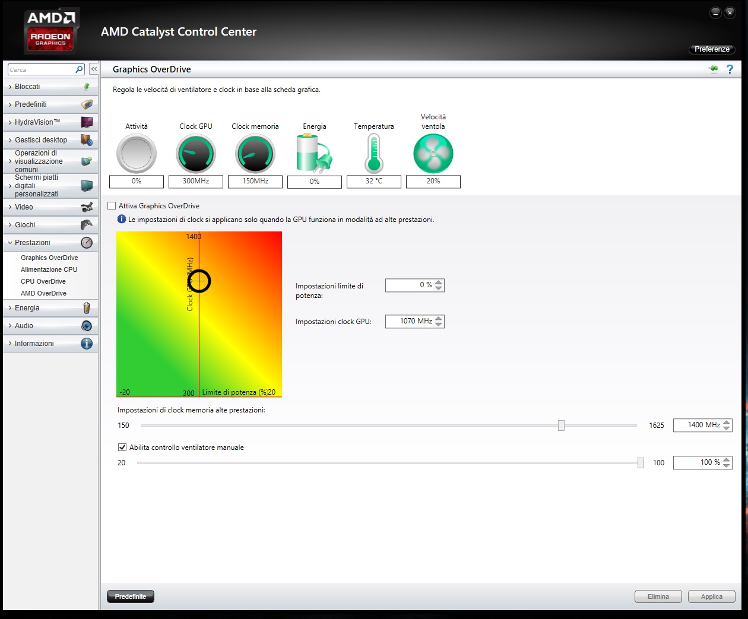Viewport: 748px width, 619px height.
Task: Click the Predefinite button
Action: click(x=131, y=596)
